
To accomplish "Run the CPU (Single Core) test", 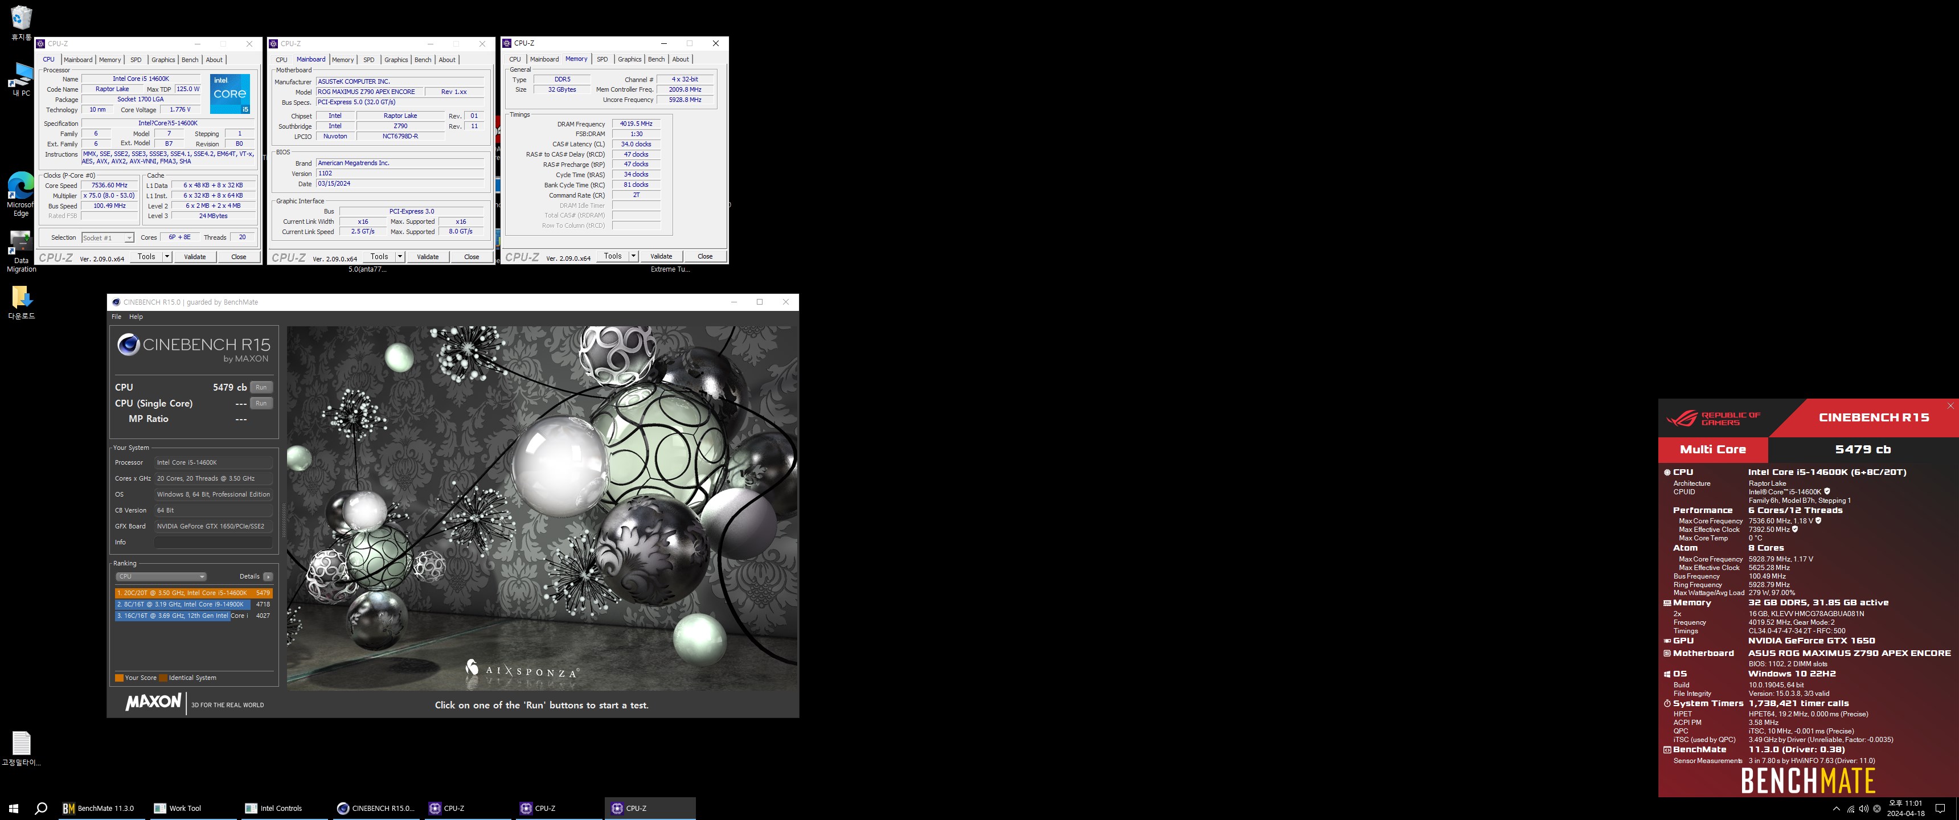I will pyautogui.click(x=261, y=403).
